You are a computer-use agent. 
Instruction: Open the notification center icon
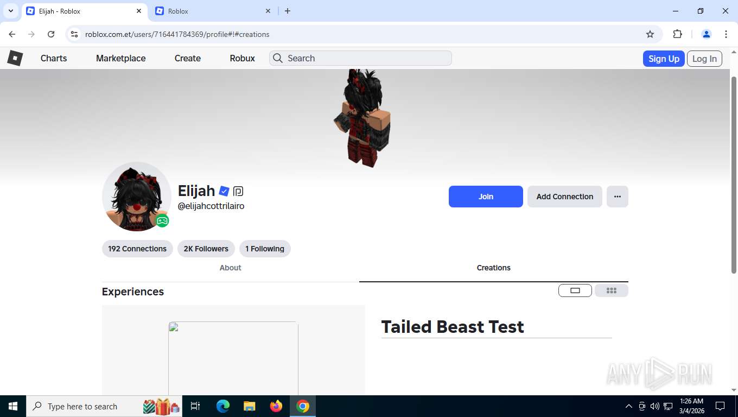pos(720,406)
